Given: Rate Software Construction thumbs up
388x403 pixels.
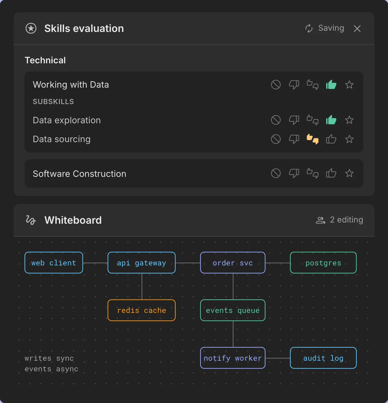Looking at the screenshot, I should (331, 173).
